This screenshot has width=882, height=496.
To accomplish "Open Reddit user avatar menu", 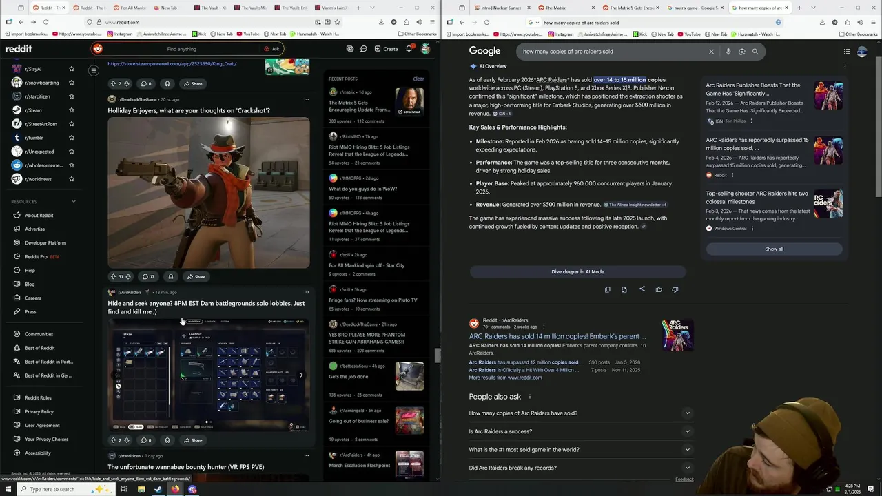I will pos(425,49).
